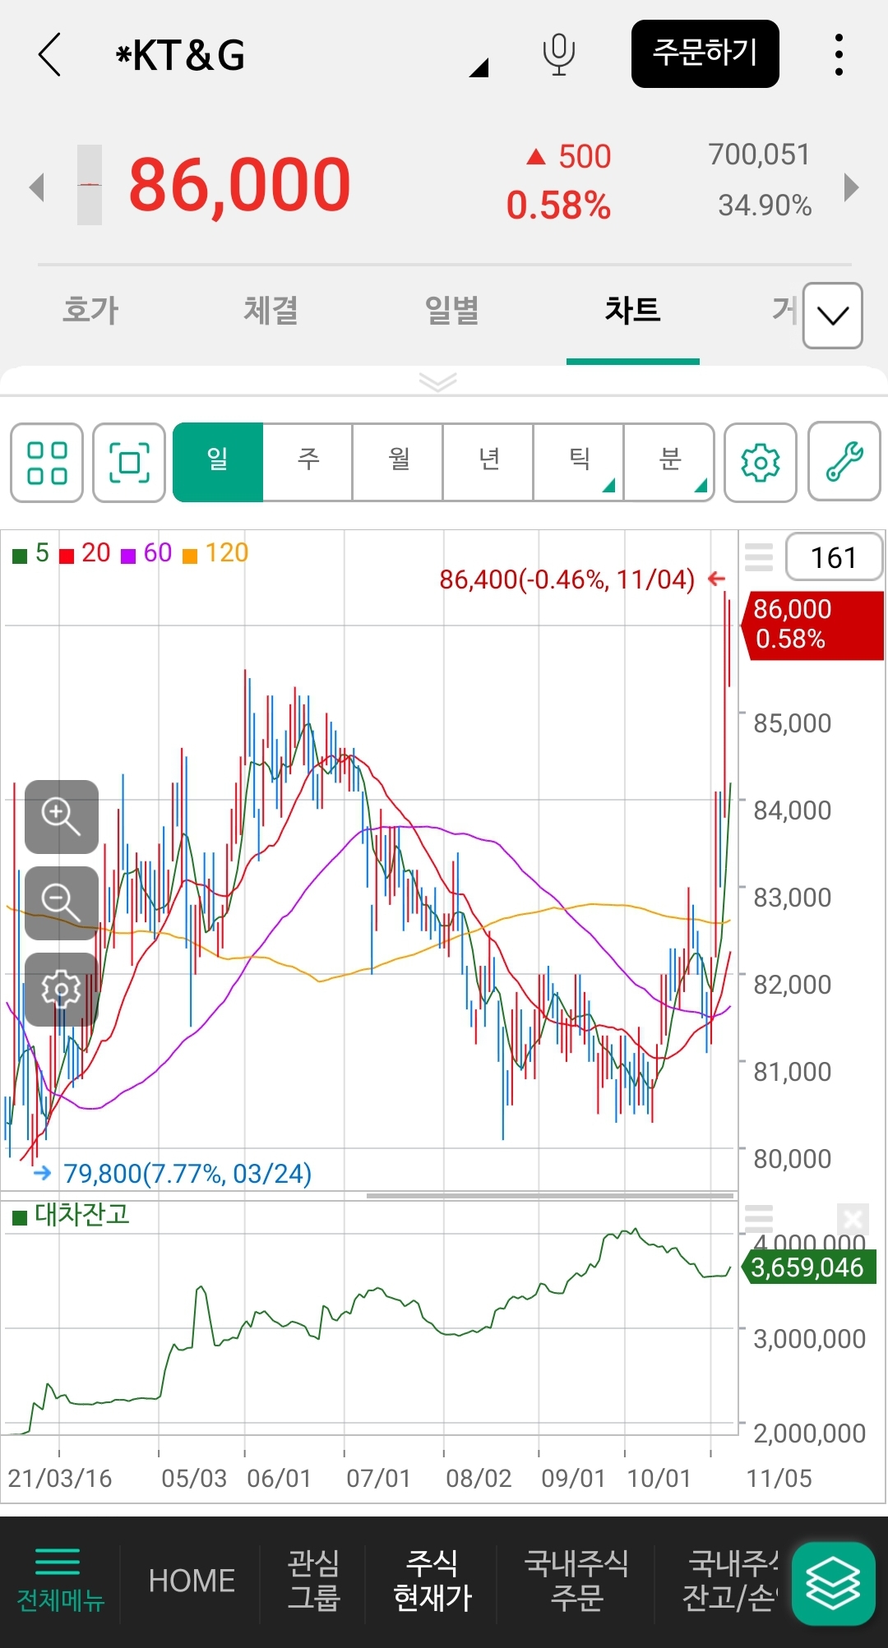This screenshot has width=888, height=1648.
Task: Edit the 161 candle count field
Action: (834, 557)
